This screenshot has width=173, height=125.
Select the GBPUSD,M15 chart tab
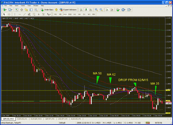tap(8, 119)
